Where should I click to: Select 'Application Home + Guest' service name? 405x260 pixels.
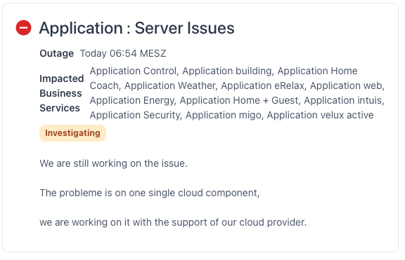[239, 100]
